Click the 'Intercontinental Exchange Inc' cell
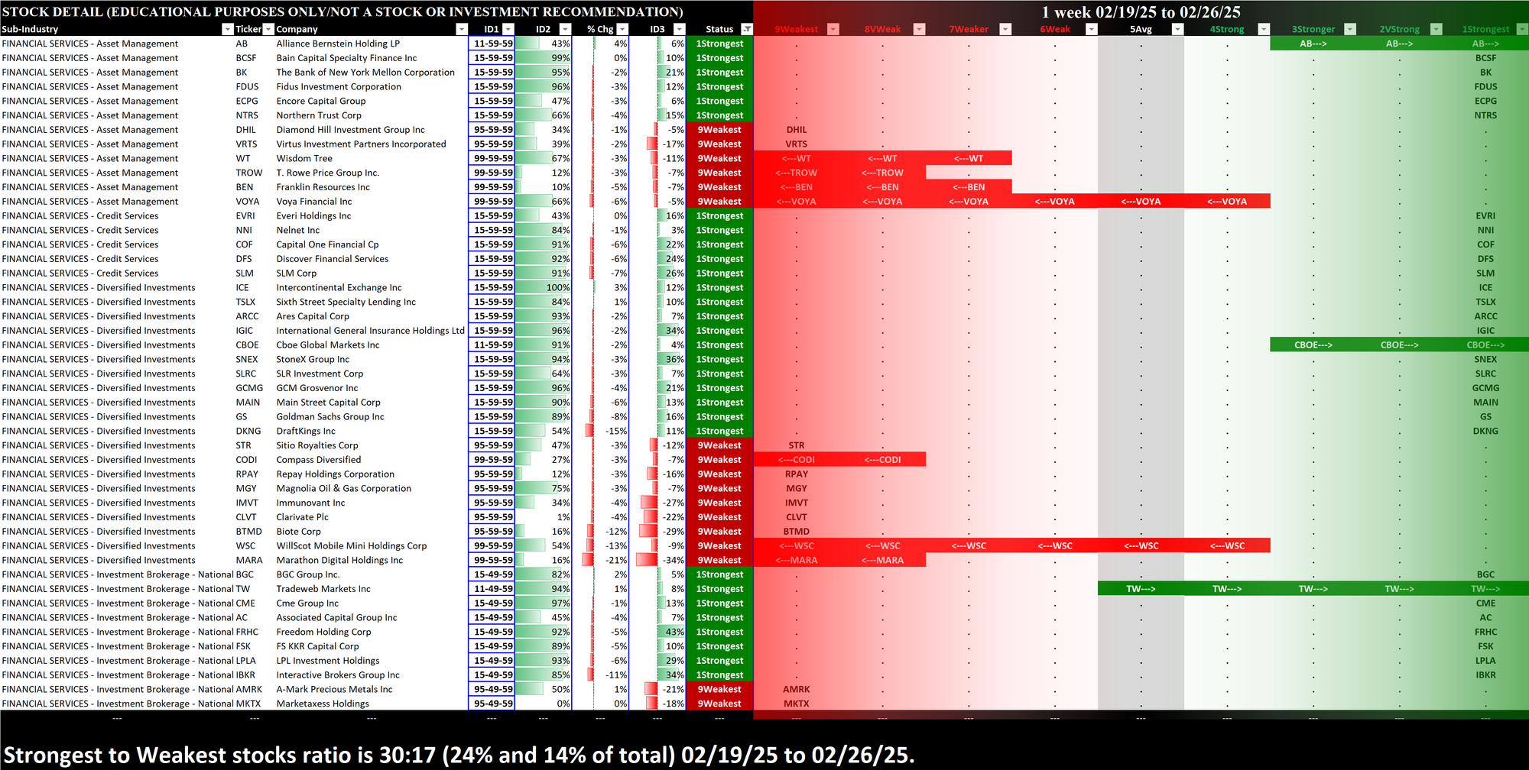Viewport: 1529px width, 770px height. click(371, 287)
